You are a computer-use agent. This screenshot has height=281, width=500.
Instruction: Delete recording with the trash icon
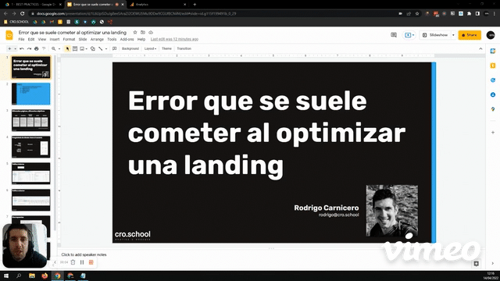tap(73, 262)
